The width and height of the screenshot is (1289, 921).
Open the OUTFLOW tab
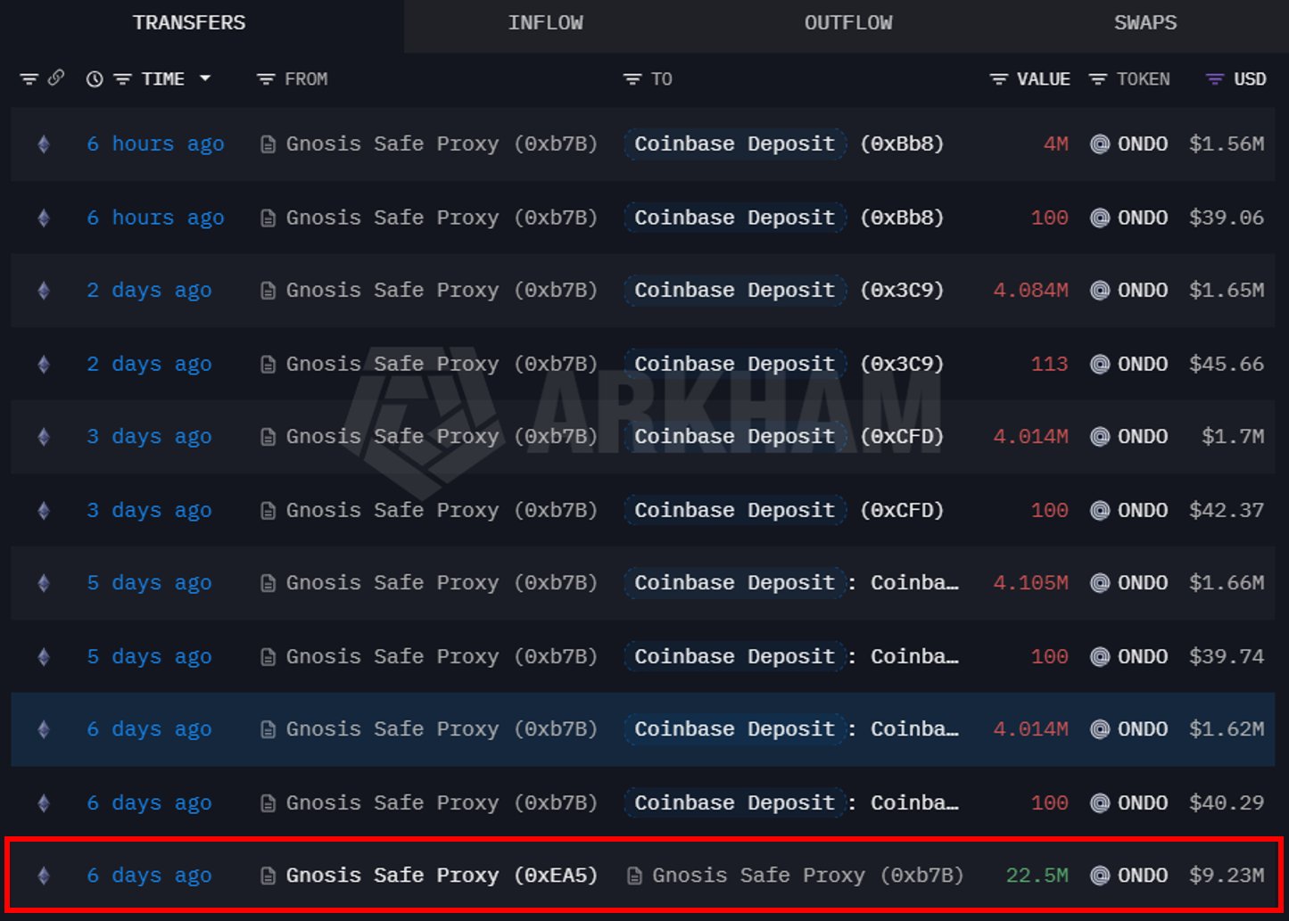point(847,23)
